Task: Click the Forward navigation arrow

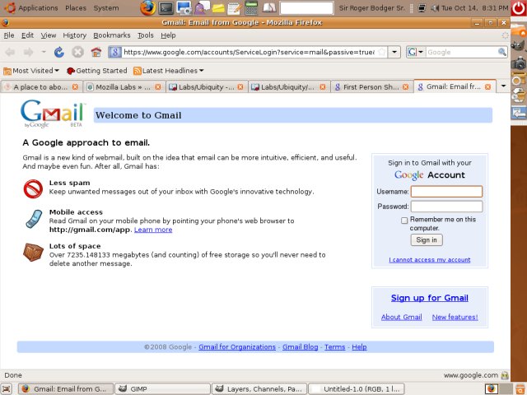Action: [29, 52]
